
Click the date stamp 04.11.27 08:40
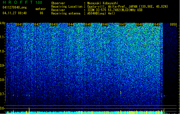(x=15, y=13)
